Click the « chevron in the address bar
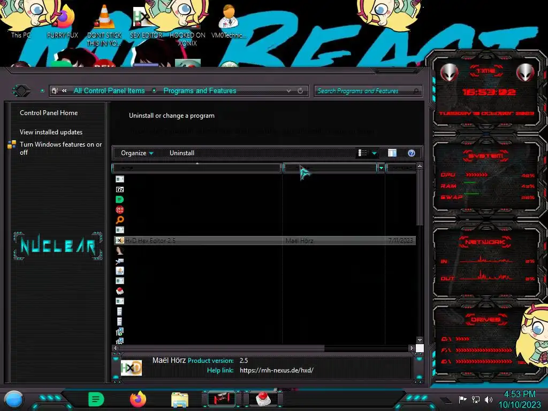The width and height of the screenshot is (548, 411). coord(64,91)
